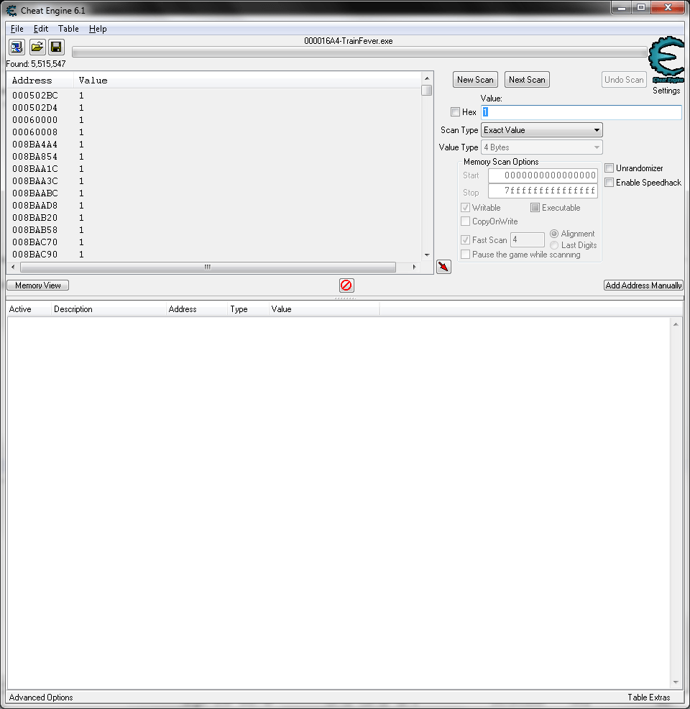Toggle the Executable checkbox
The width and height of the screenshot is (690, 709).
click(x=535, y=208)
